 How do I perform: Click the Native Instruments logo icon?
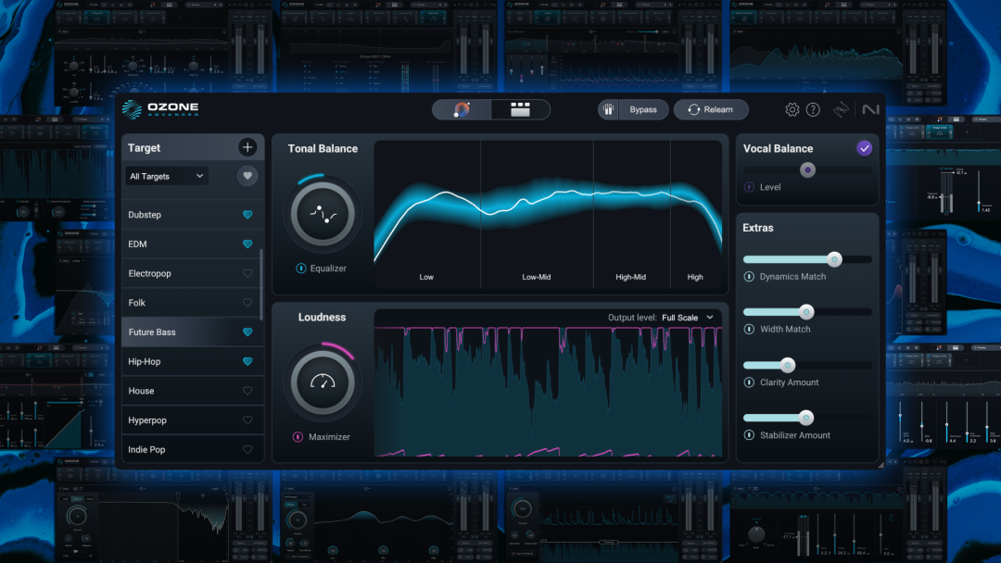tap(870, 109)
